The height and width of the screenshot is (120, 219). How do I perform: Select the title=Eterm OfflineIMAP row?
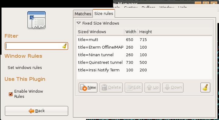click(x=144, y=47)
